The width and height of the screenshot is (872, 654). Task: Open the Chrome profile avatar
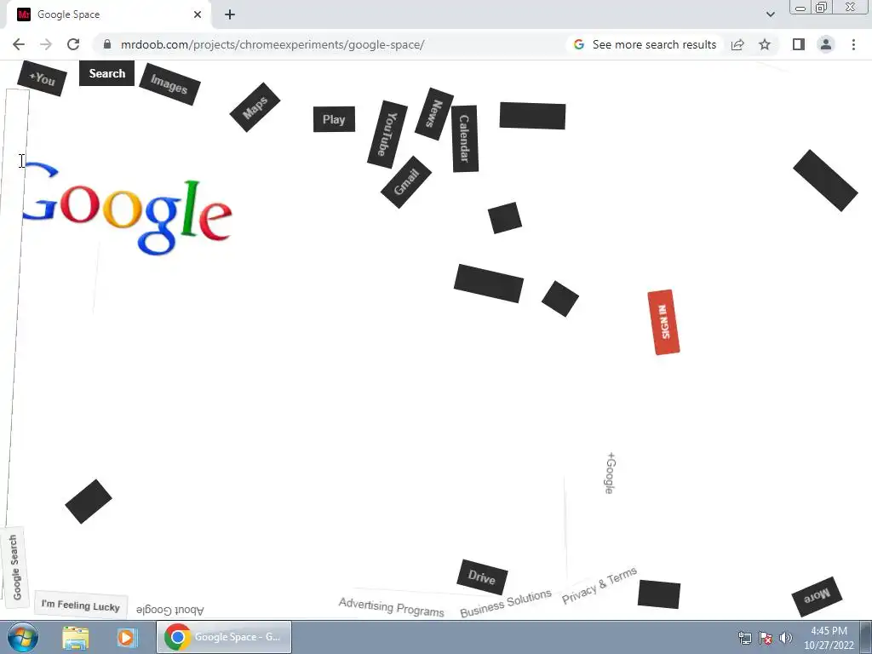(x=826, y=44)
